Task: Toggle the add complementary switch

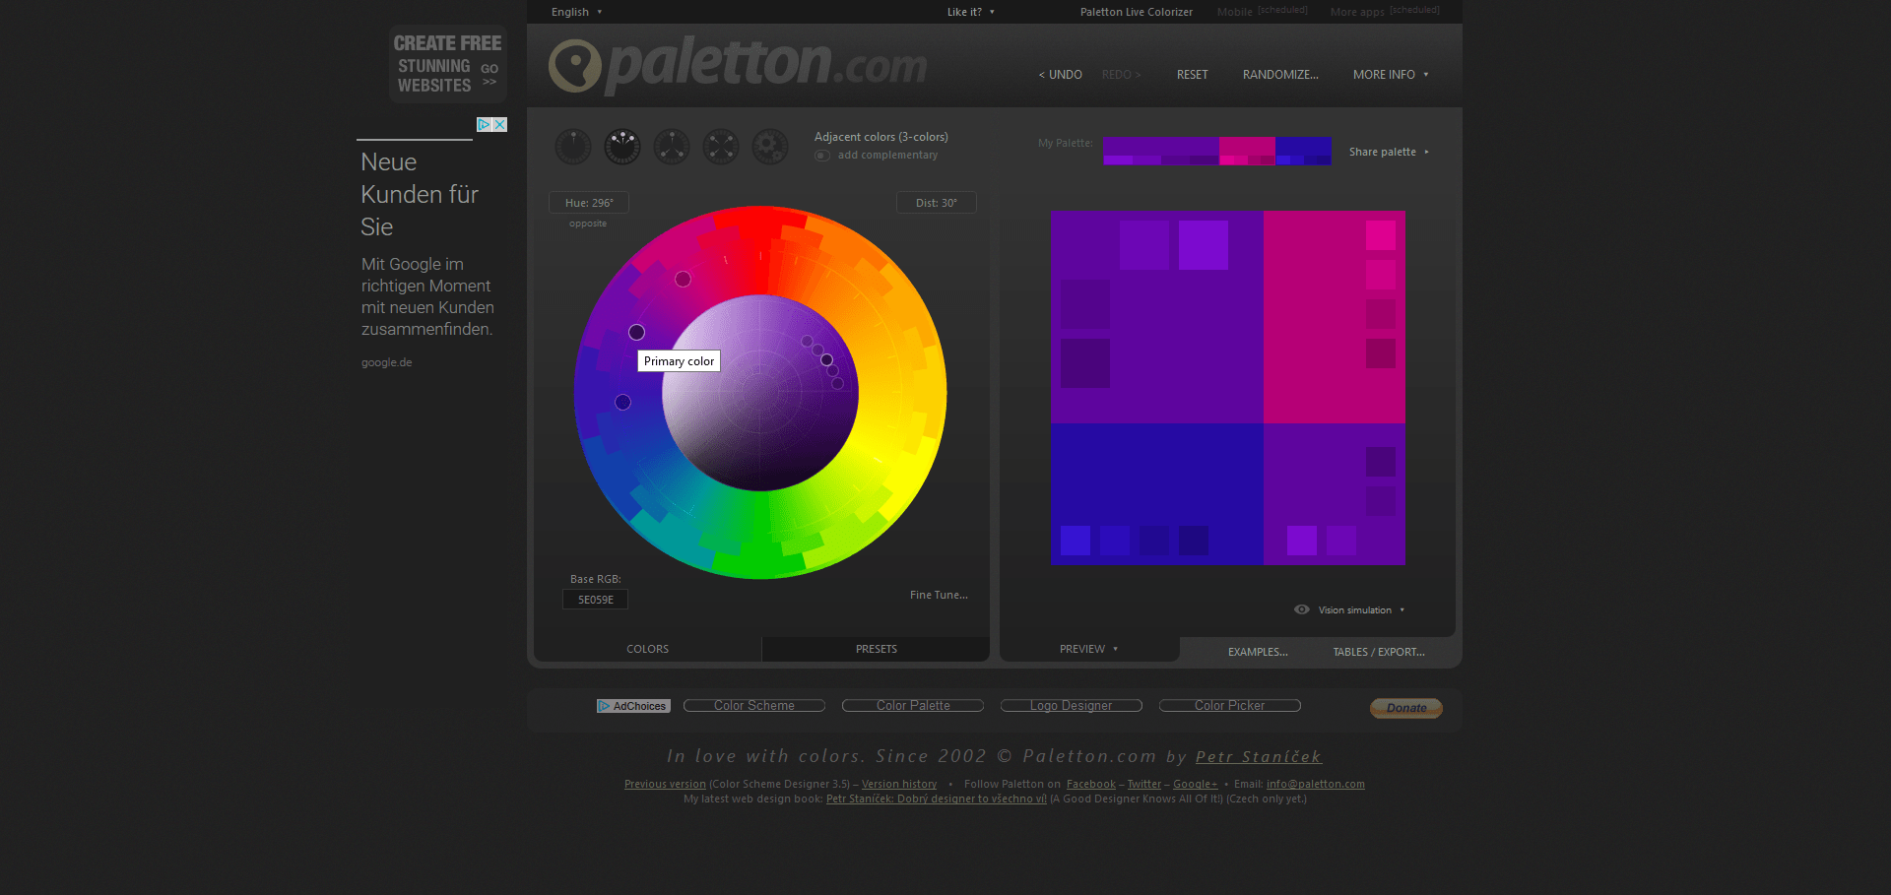Action: click(x=822, y=156)
